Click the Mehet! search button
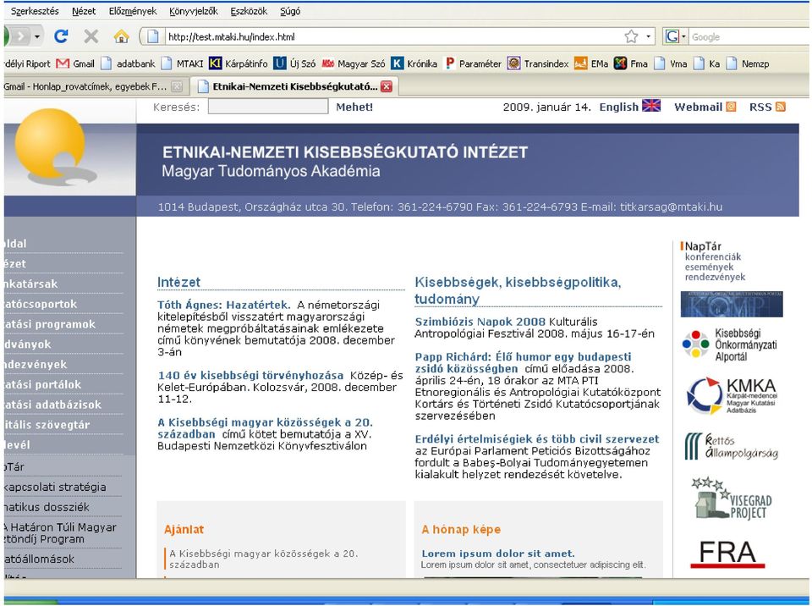 coord(354,107)
